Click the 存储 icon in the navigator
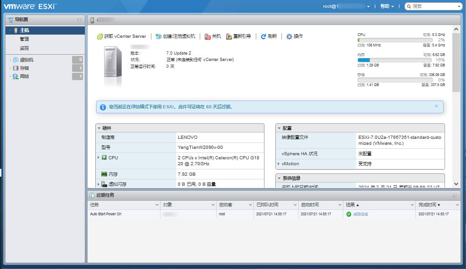Viewport: 466px width, 269px height. click(16, 68)
